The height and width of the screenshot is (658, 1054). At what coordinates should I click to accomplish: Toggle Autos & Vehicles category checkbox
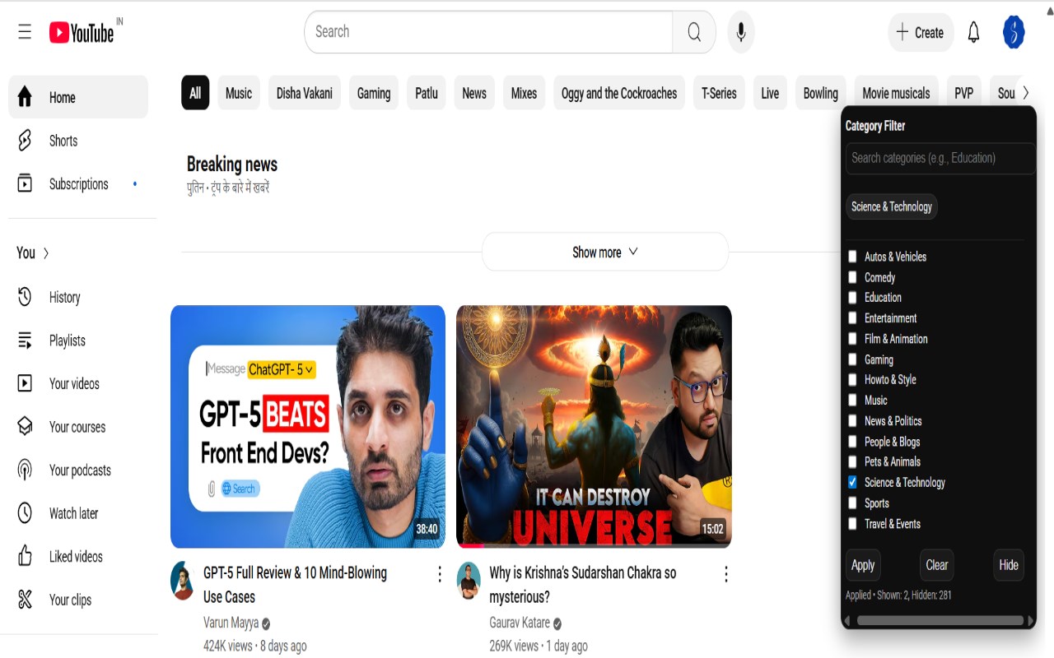point(852,257)
